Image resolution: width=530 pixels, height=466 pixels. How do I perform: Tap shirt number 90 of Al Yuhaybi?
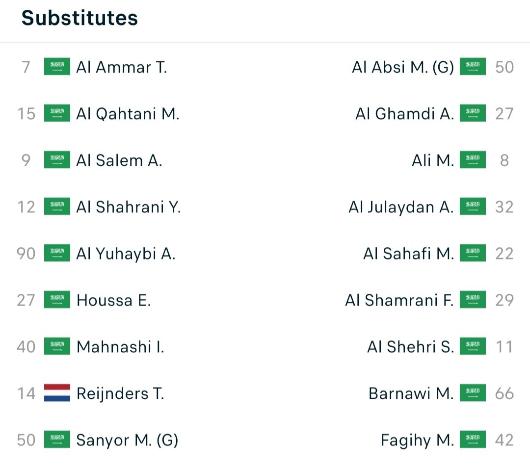[x=26, y=254]
